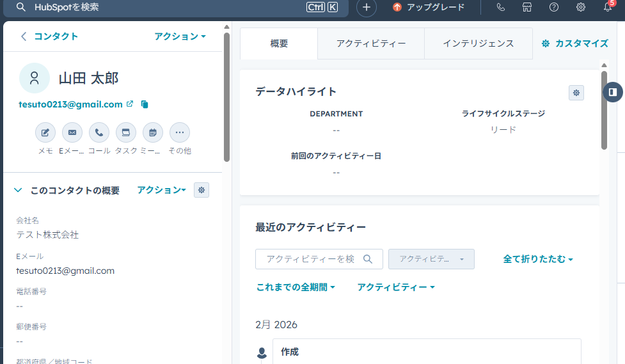Click the call (コール) phone icon
The height and width of the screenshot is (364, 625).
99,132
